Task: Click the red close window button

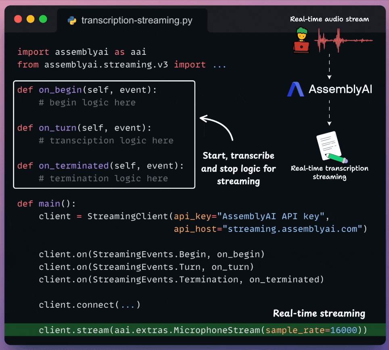Action: tap(18, 19)
